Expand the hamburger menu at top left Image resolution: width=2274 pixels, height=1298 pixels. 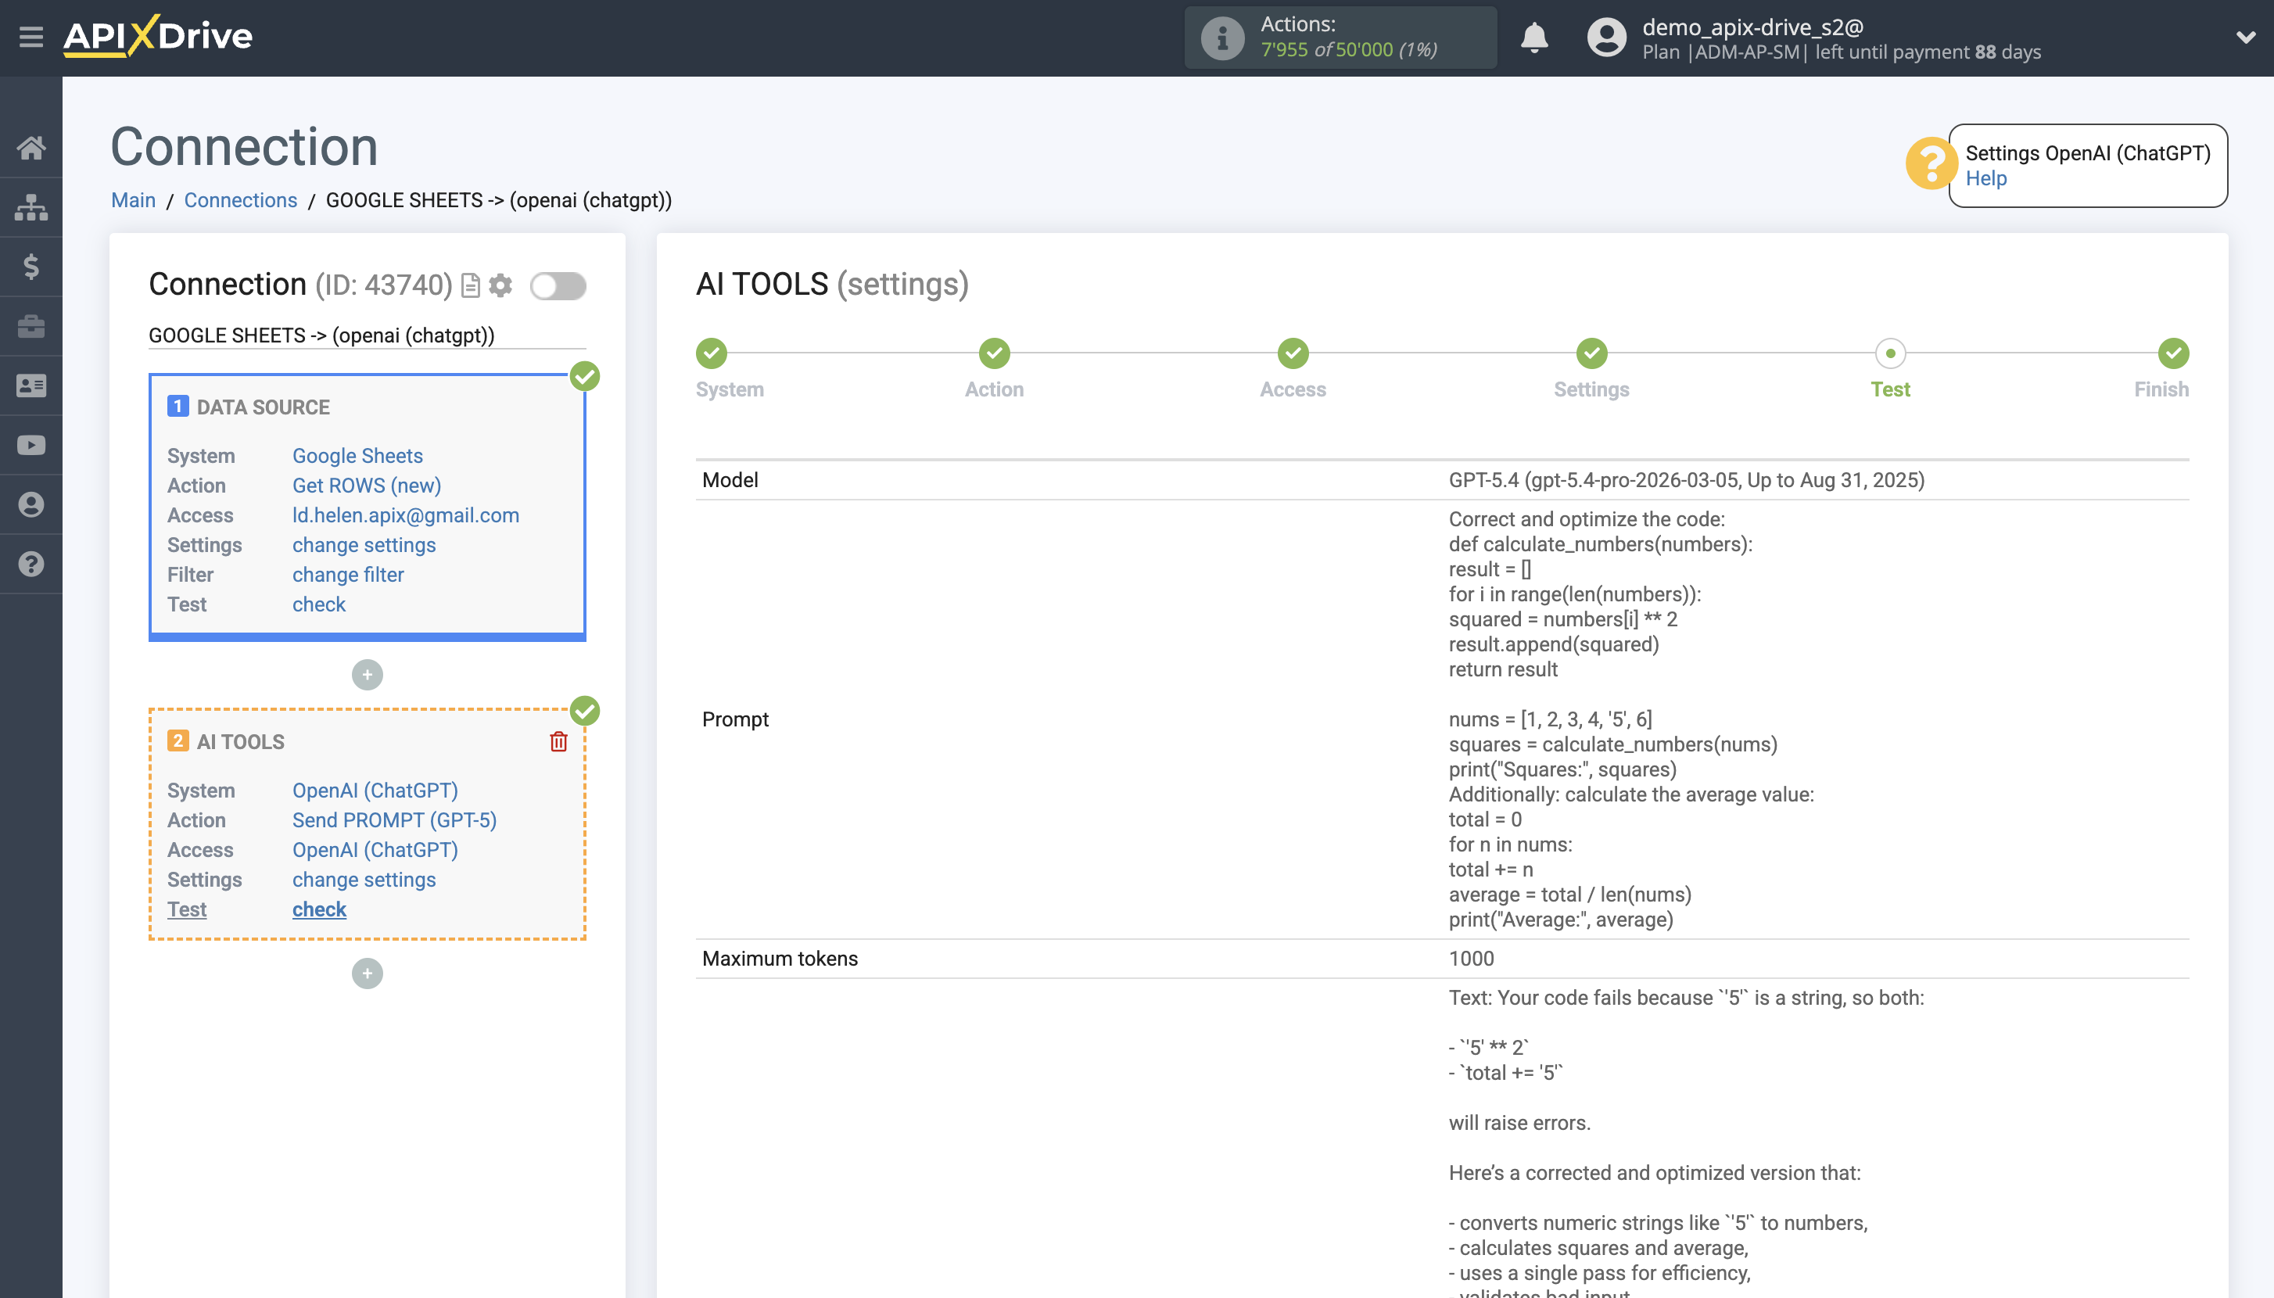click(31, 38)
